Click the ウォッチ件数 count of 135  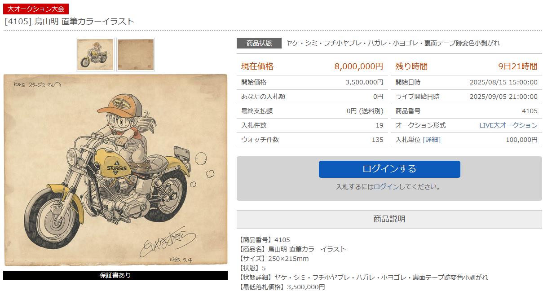pos(378,140)
